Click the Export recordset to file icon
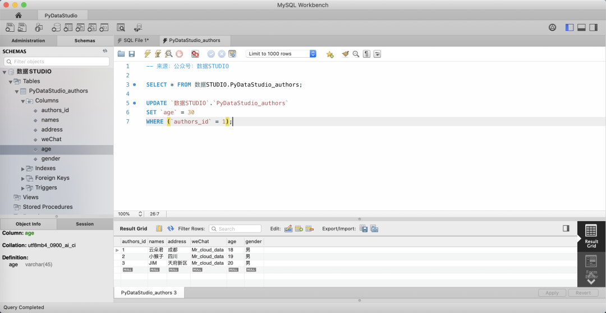 (x=364, y=228)
